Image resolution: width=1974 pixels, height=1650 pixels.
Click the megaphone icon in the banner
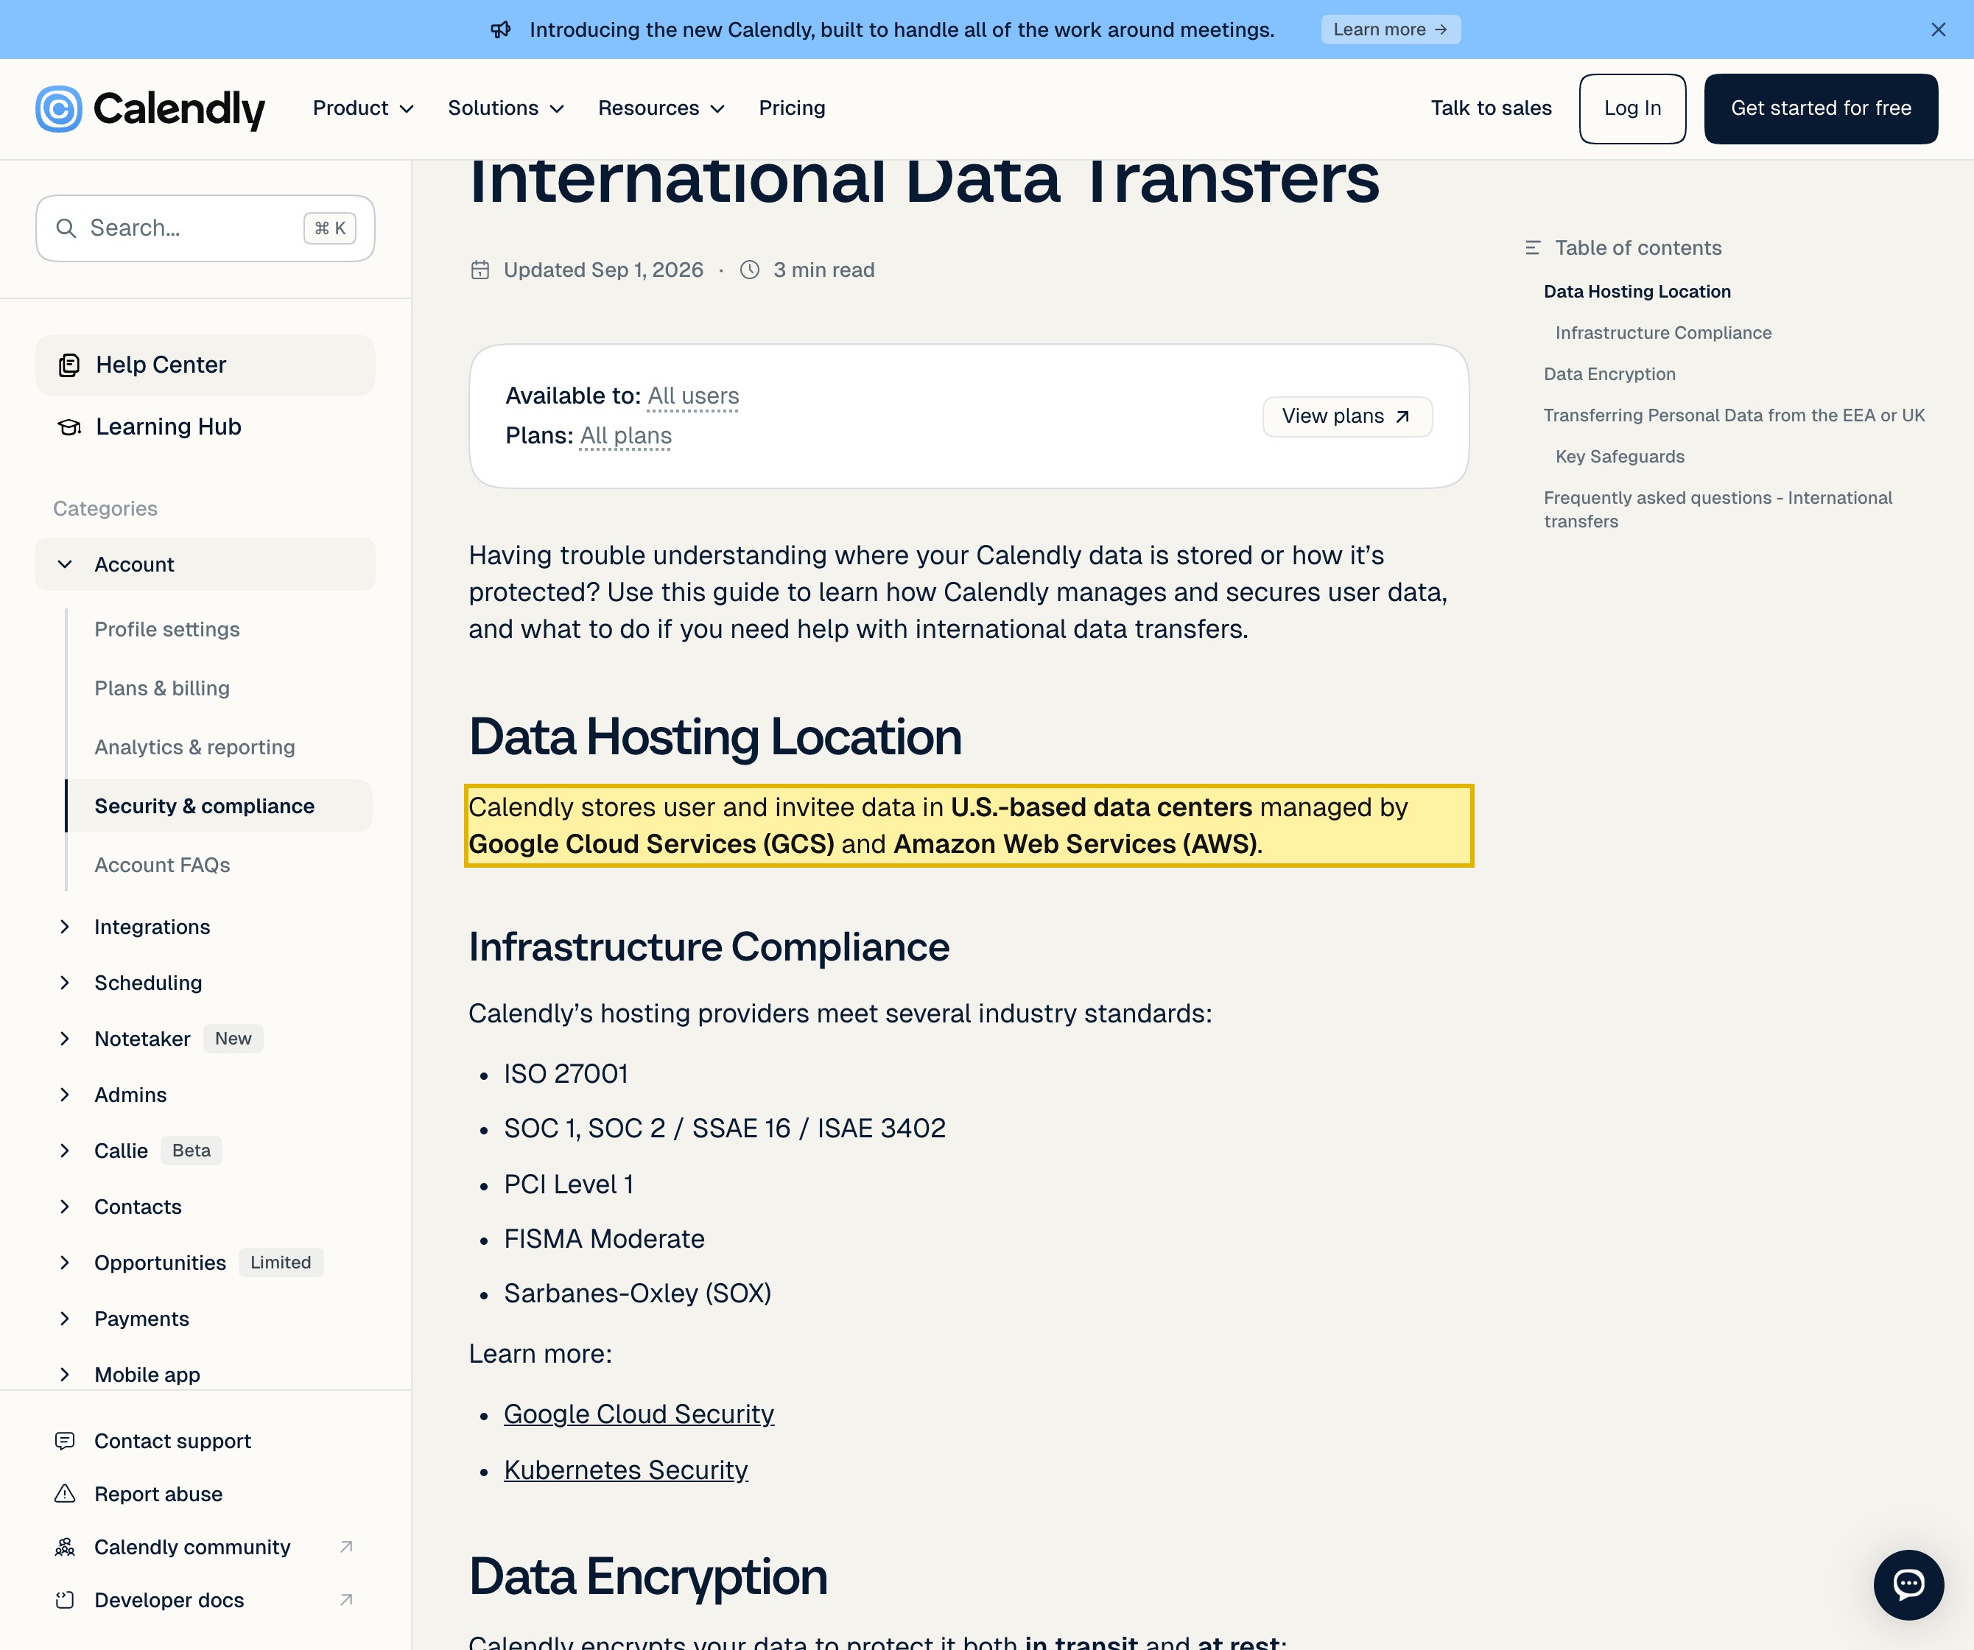click(501, 29)
